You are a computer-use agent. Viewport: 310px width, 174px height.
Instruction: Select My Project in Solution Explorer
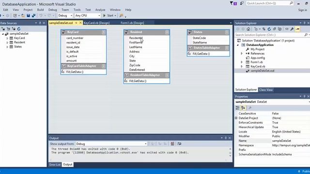point(257,49)
